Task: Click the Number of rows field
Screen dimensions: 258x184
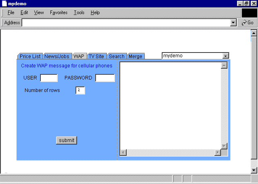Action: click(x=80, y=90)
